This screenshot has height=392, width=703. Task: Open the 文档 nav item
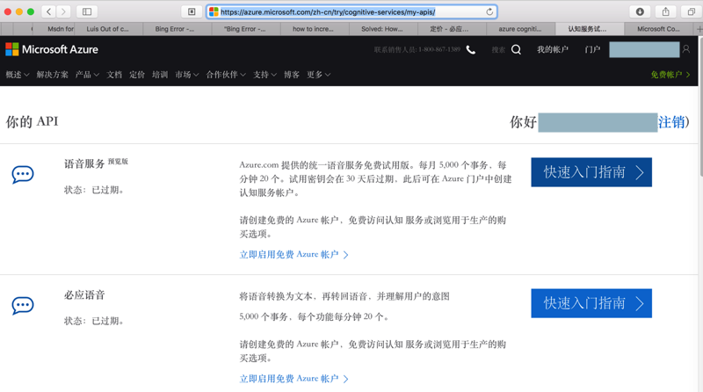click(114, 75)
